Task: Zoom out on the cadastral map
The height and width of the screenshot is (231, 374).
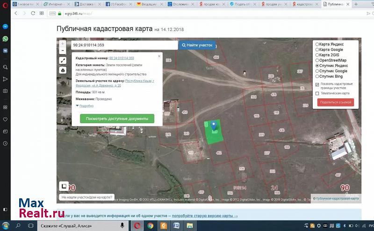Action: (63, 50)
